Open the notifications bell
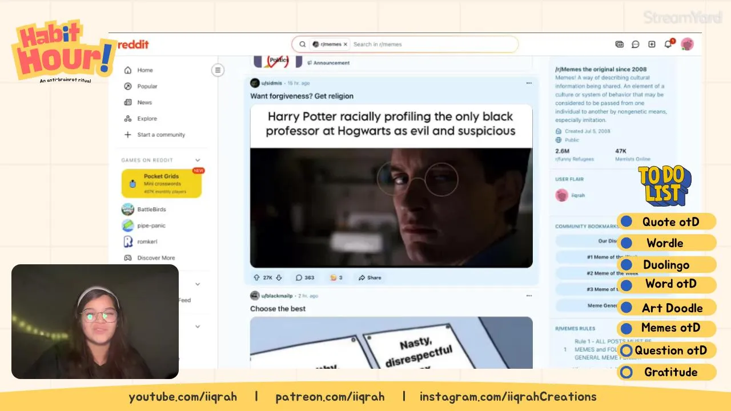Viewport: 731px width, 411px height. (668, 45)
